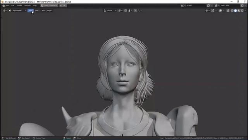The width and height of the screenshot is (248, 140).
Task: Click the workspace tab with play icon
Action: [x=63, y=5]
